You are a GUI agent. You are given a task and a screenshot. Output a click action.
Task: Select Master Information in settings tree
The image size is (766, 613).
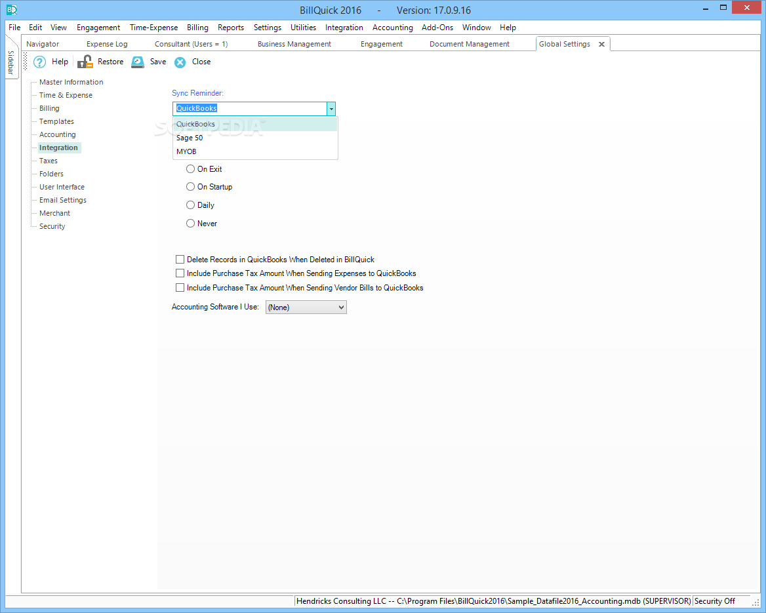(71, 82)
